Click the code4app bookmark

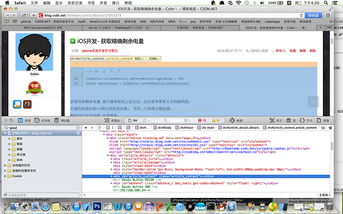coord(272,22)
